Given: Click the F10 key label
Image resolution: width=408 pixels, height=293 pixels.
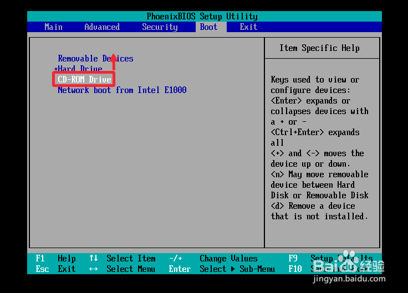Looking at the screenshot, I should click(x=295, y=269).
